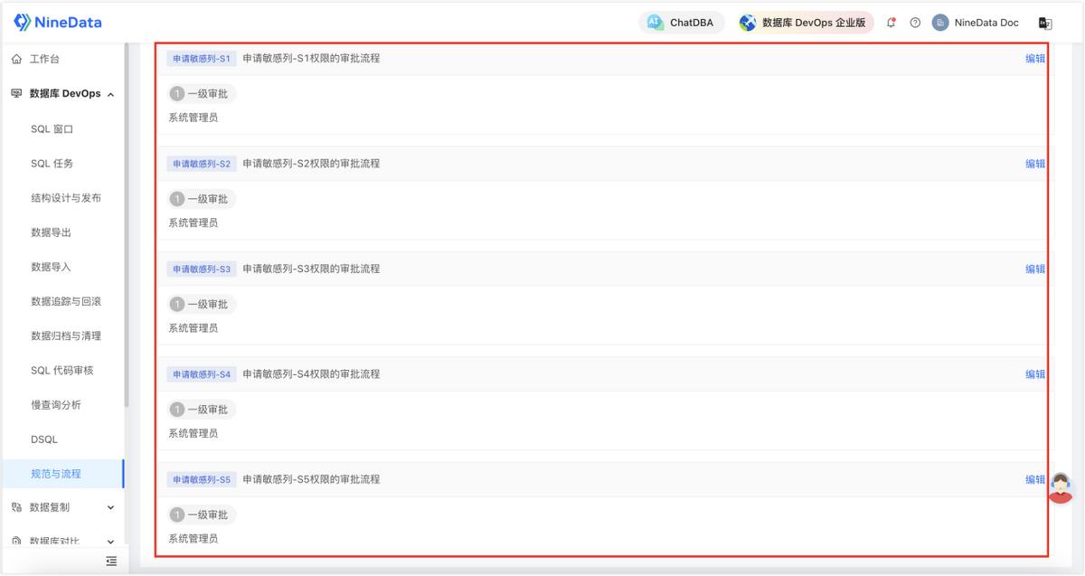1085x576 pixels.
Task: Open SQL 代码审核
Action: click(x=62, y=370)
